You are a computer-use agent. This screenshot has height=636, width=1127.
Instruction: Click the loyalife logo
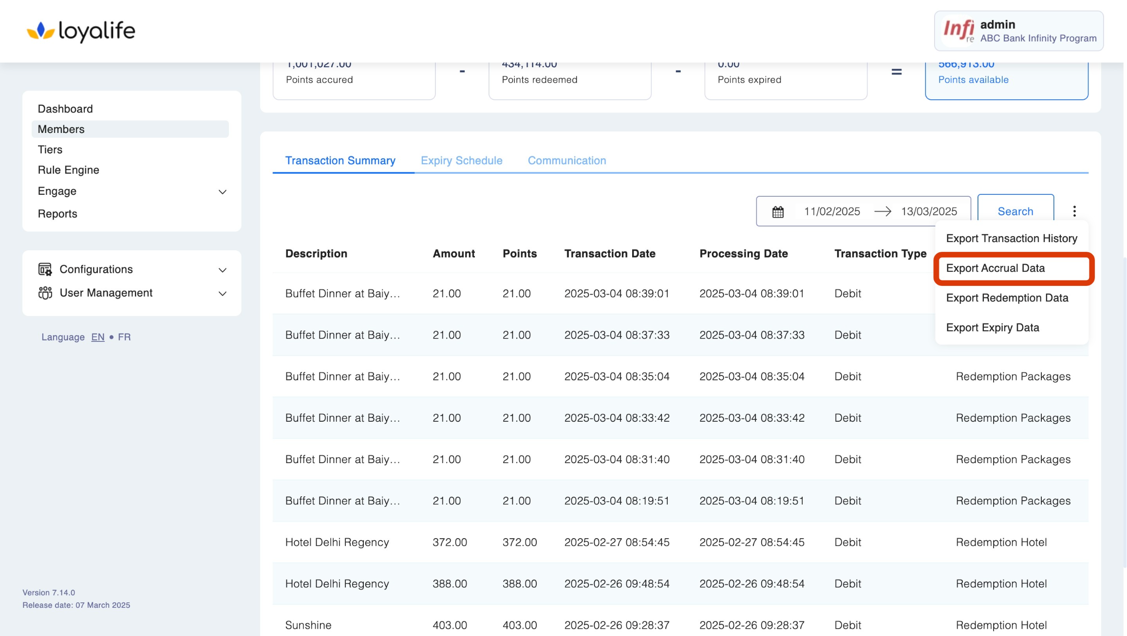click(81, 31)
